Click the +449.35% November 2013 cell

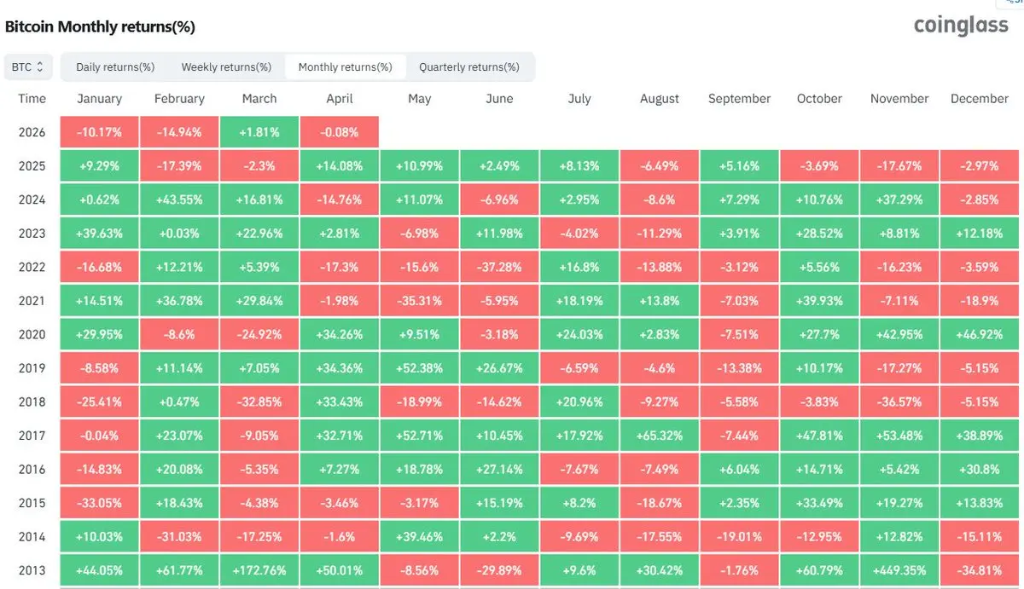[x=899, y=570]
